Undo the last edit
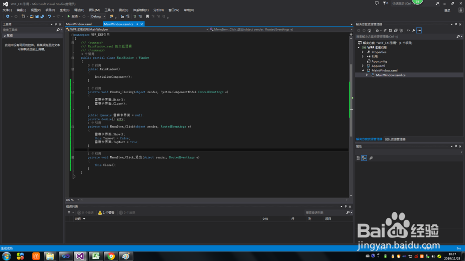Image resolution: width=465 pixels, height=261 pixels. [50, 16]
